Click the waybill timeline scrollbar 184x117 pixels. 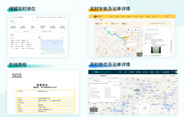coord(171,45)
